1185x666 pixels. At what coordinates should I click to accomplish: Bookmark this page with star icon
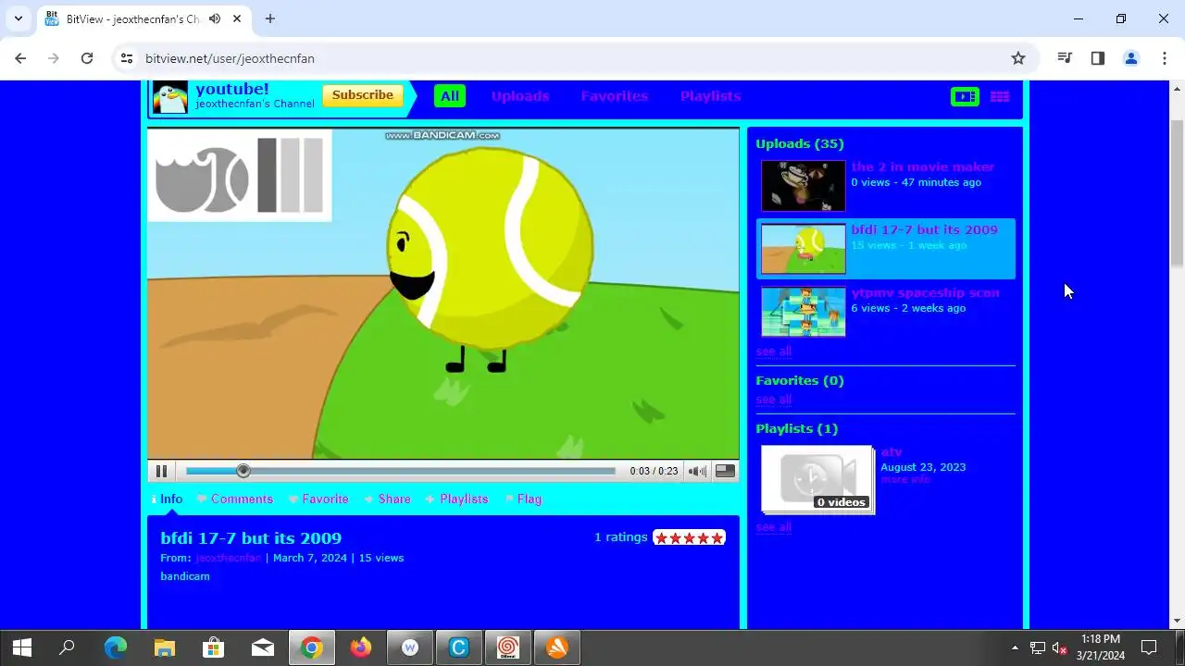(x=1018, y=58)
